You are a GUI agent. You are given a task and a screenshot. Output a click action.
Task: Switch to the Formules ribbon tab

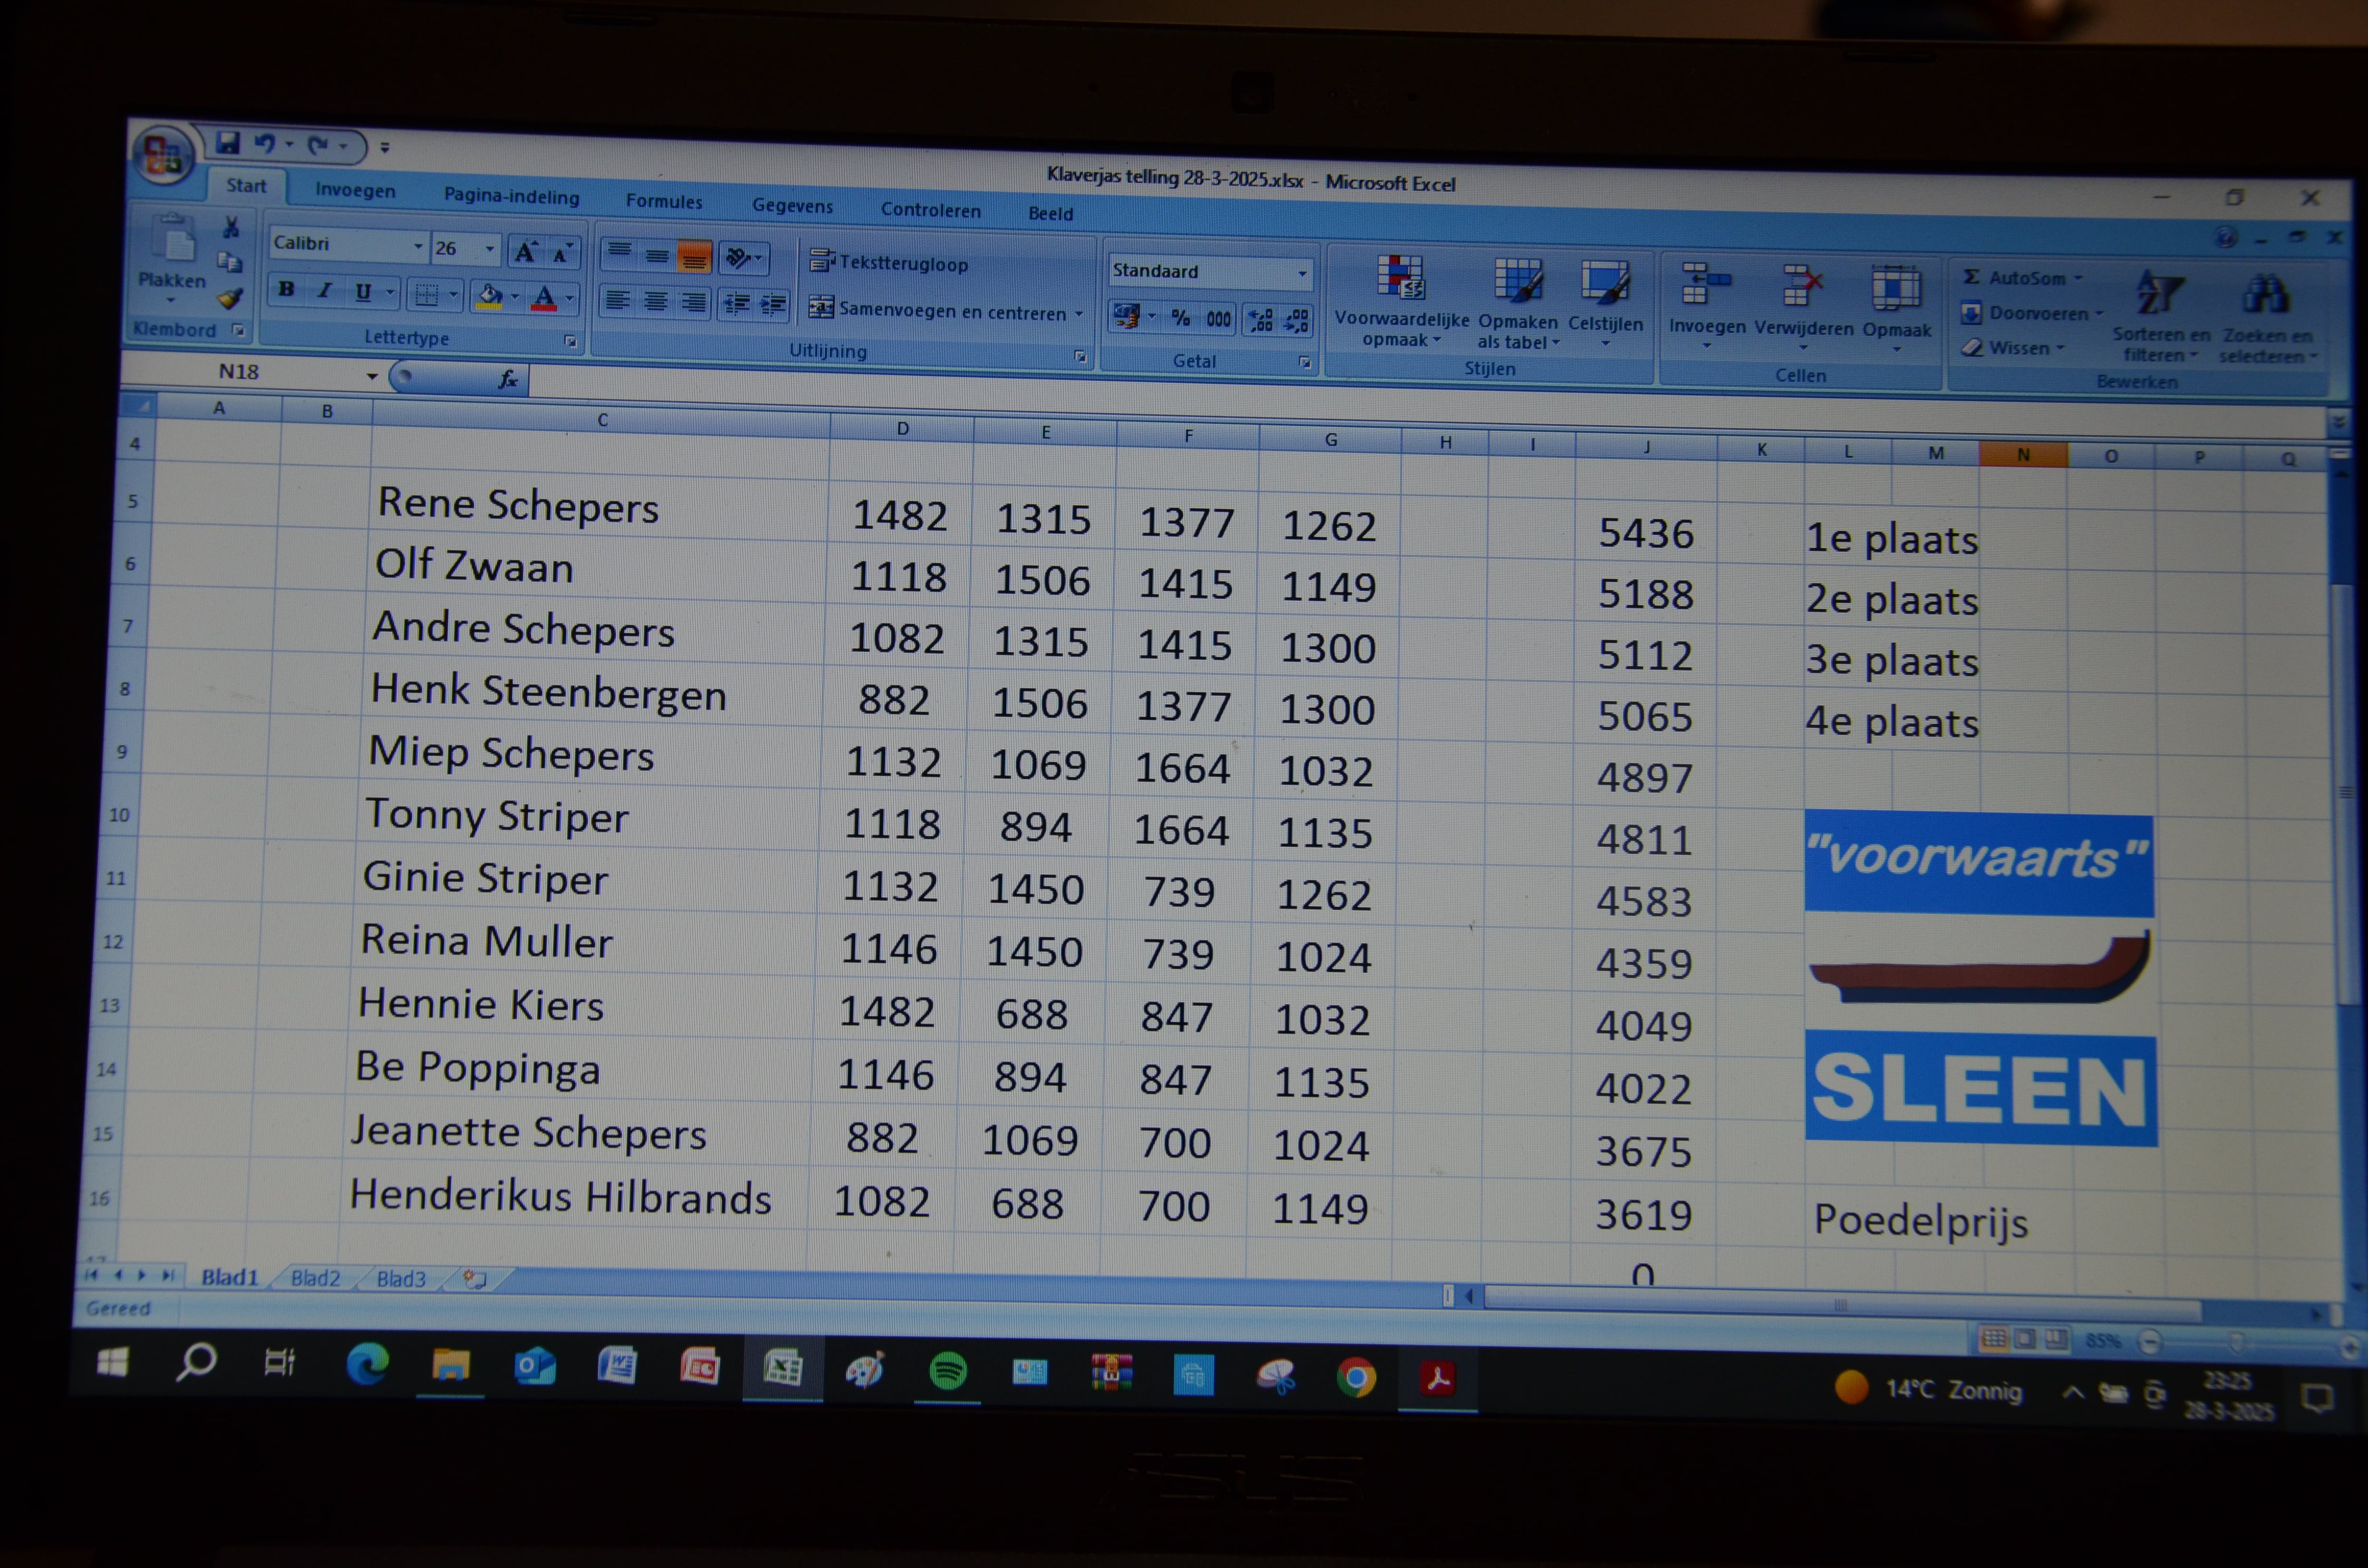(x=664, y=201)
